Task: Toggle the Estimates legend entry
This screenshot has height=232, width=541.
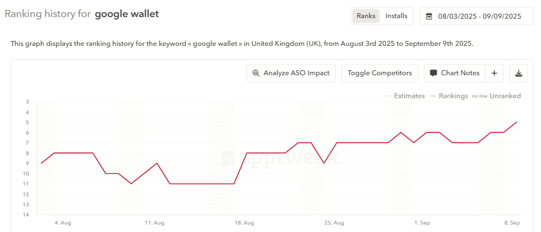Action: tap(405, 96)
